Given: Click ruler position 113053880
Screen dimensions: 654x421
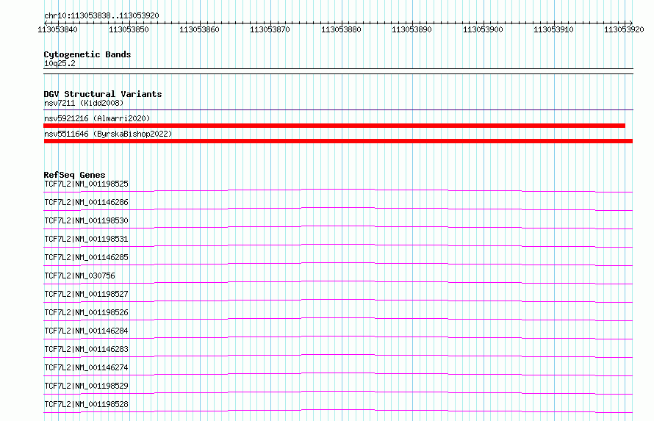Looking at the screenshot, I should tap(341, 29).
